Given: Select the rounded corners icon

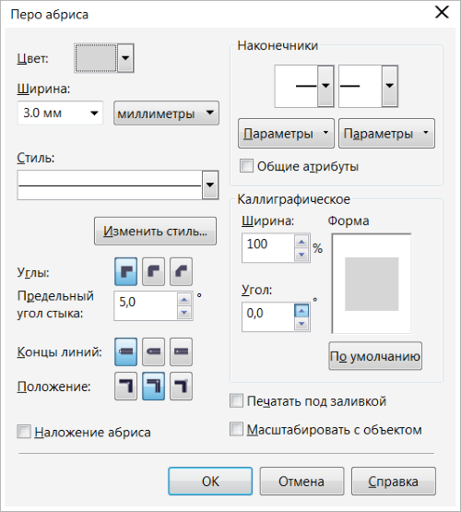Looking at the screenshot, I should click(x=153, y=271).
